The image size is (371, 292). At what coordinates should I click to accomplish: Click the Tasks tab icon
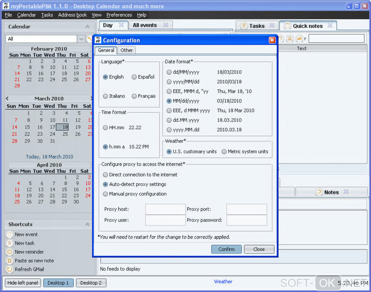(244, 26)
